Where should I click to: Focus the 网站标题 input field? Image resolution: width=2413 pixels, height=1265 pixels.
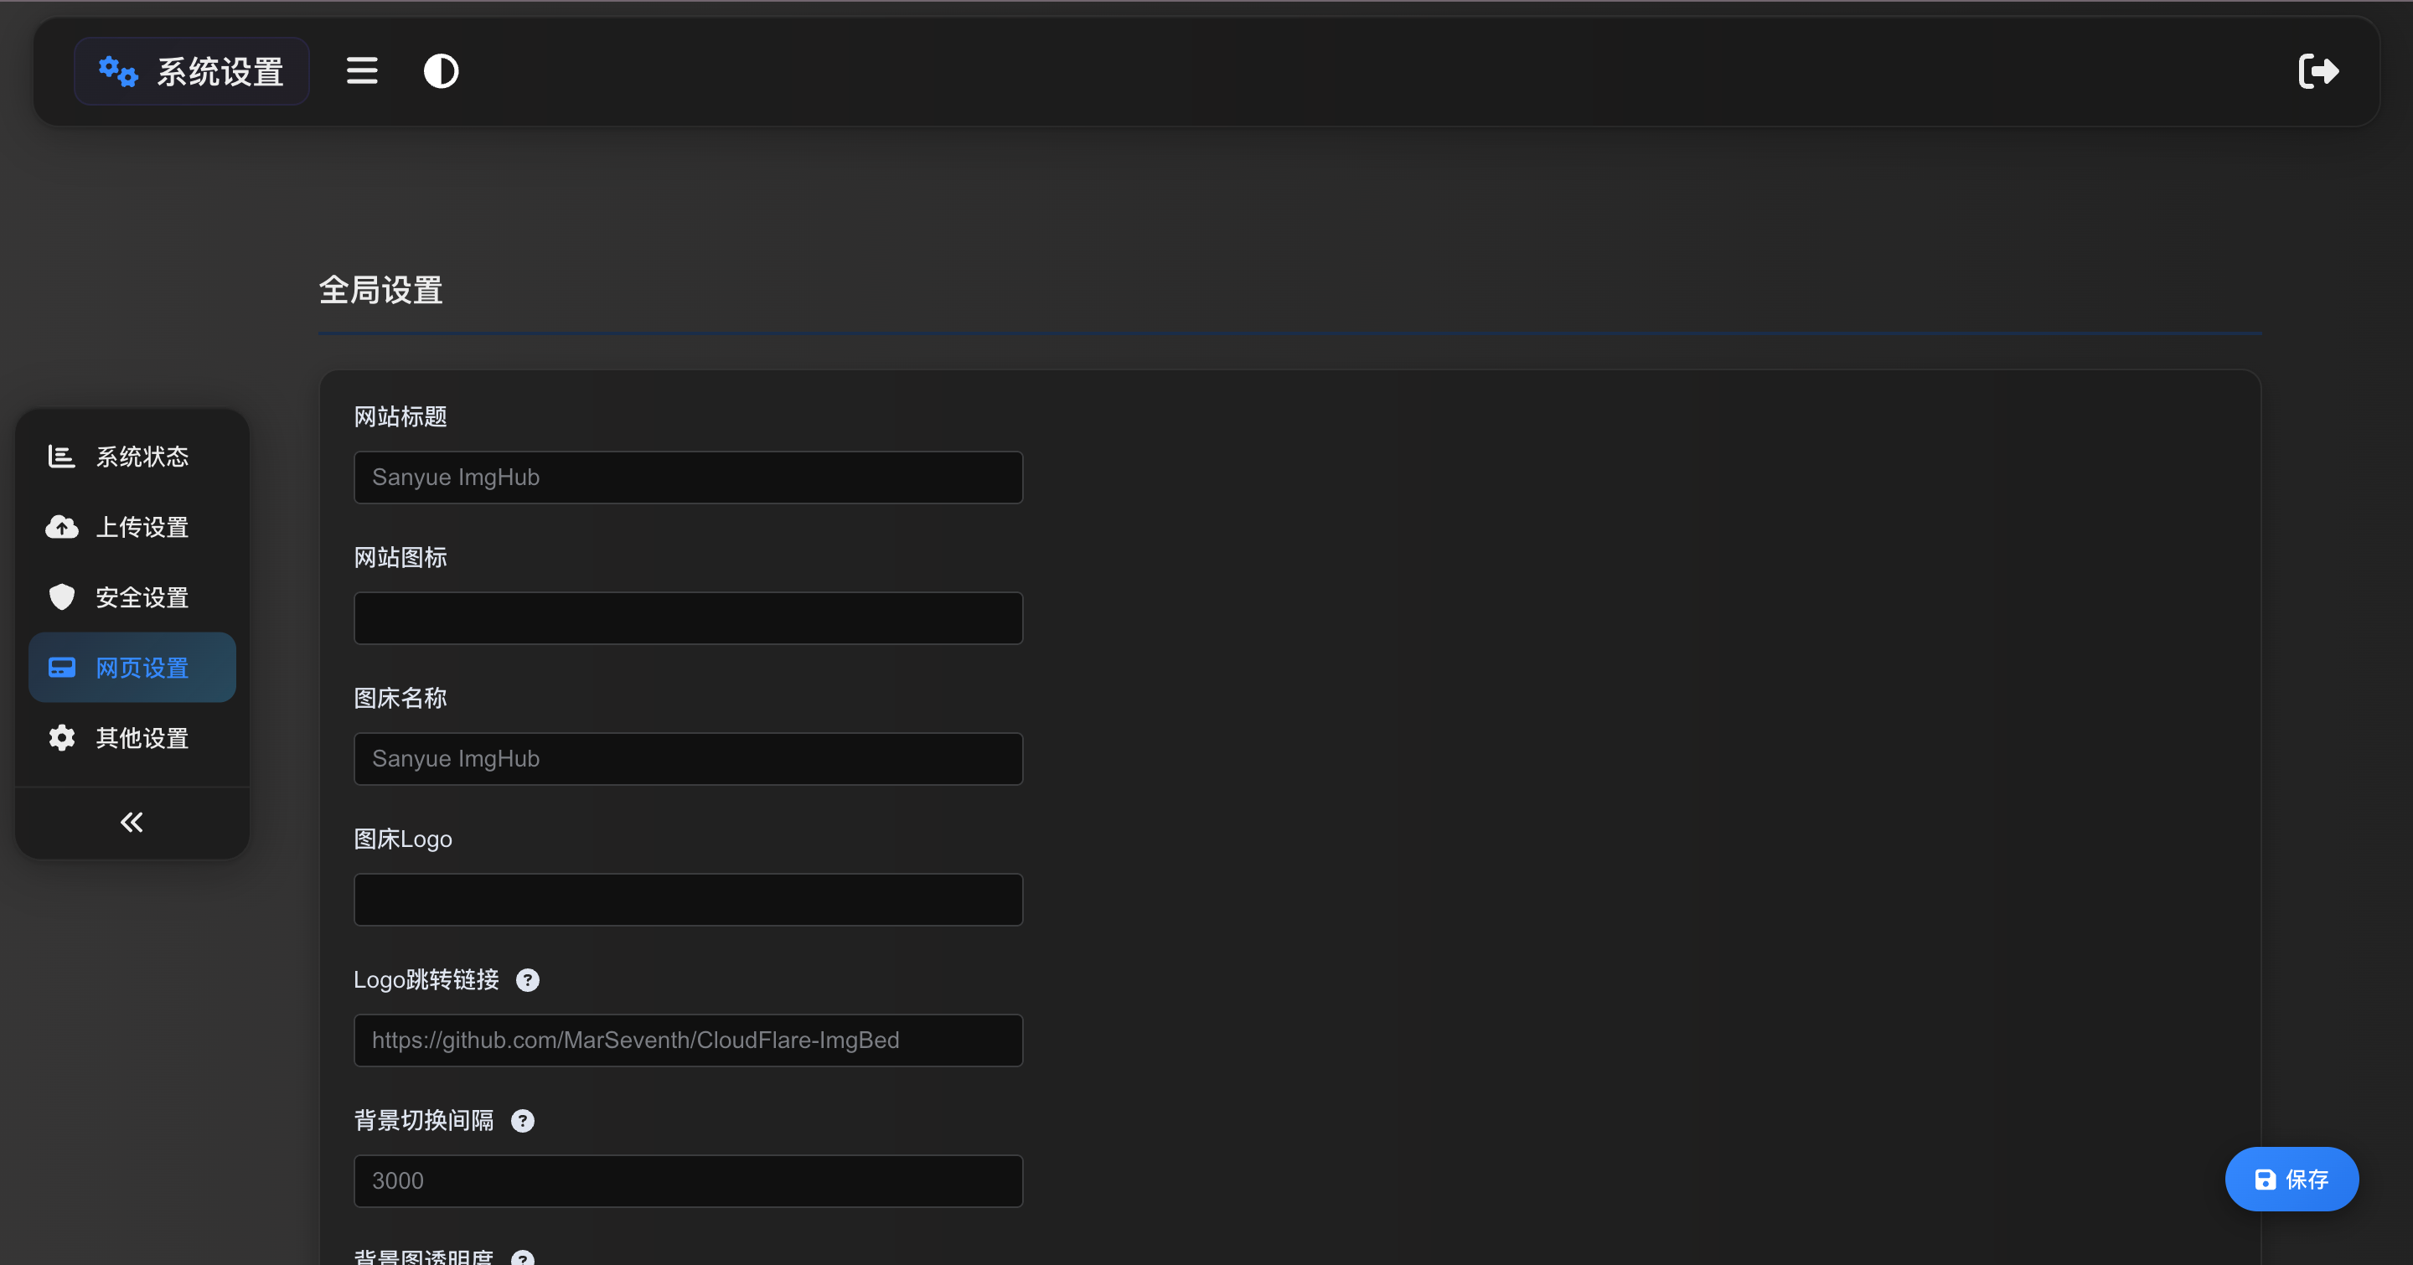688,478
